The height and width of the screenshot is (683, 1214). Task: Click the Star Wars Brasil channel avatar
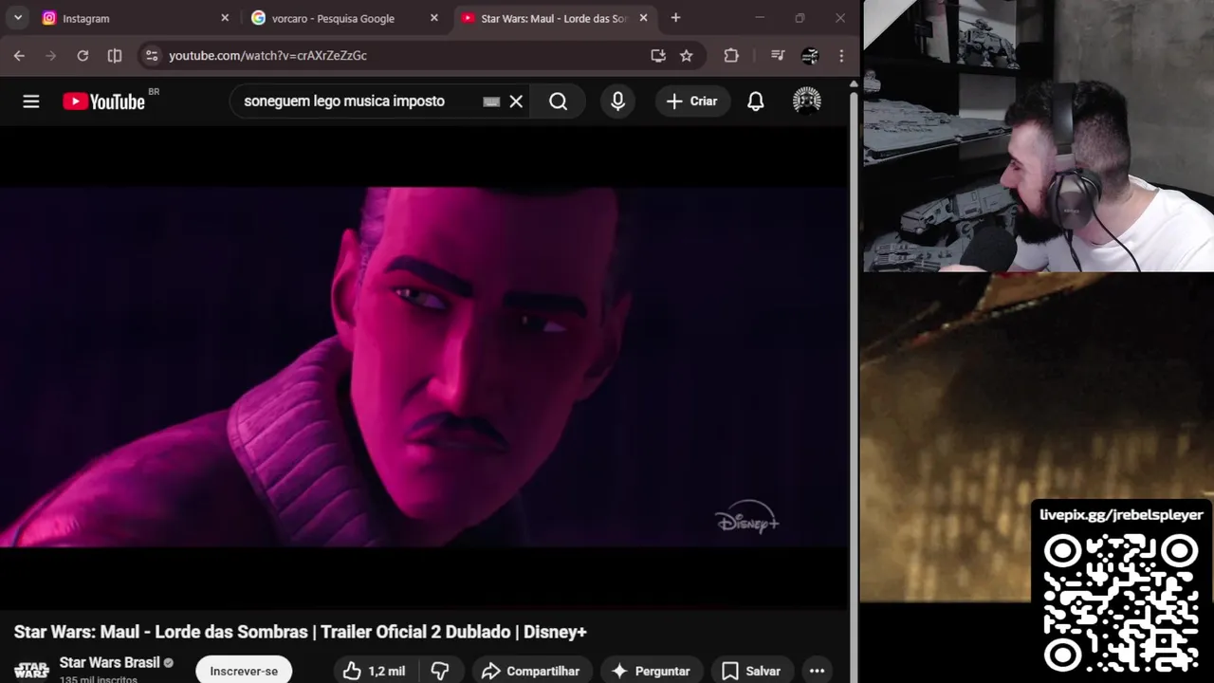pyautogui.click(x=30, y=671)
